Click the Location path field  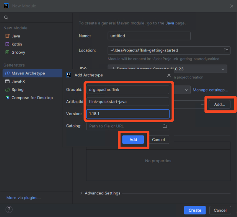point(169,50)
